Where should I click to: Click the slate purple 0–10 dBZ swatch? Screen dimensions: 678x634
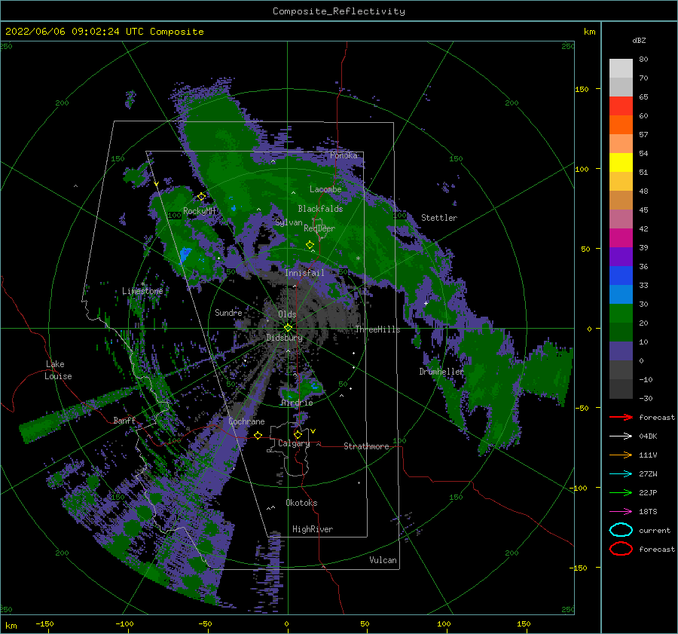[621, 351]
